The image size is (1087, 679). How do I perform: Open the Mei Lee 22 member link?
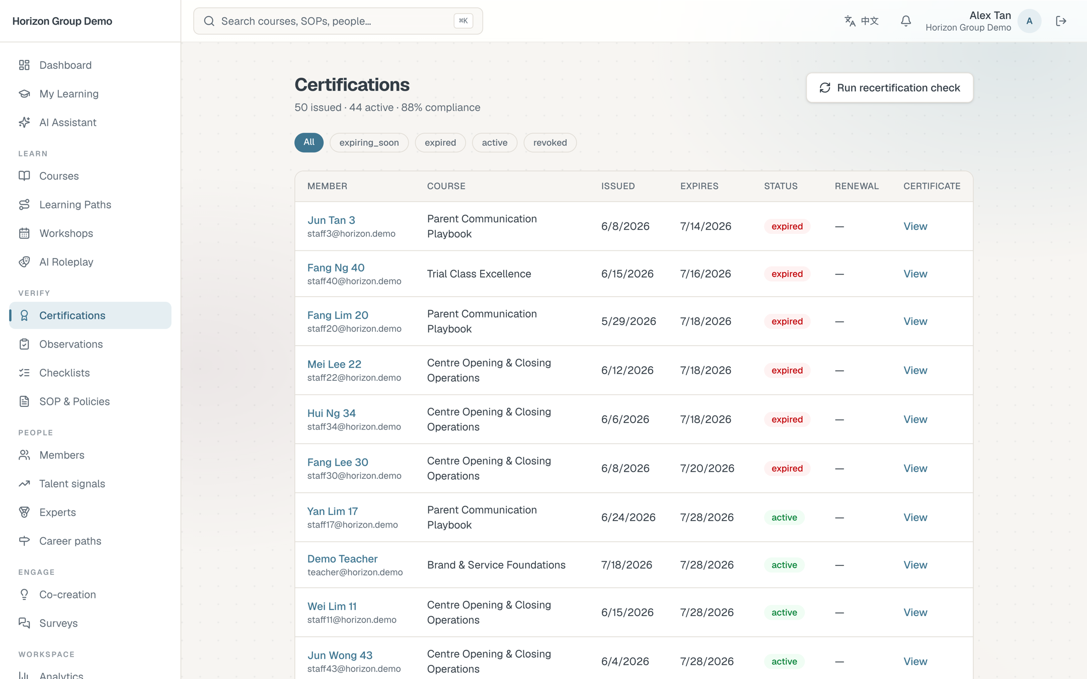[x=334, y=364]
